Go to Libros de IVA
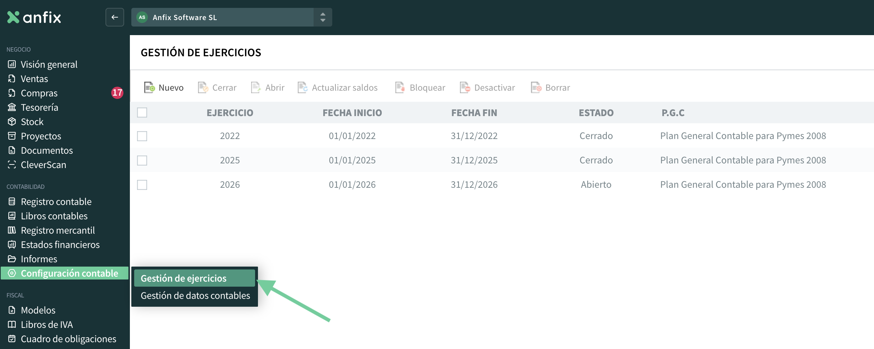The width and height of the screenshot is (874, 349). click(47, 324)
